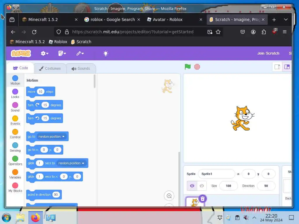Click the Scratch logo in the purple bar
The image size is (299, 224).
click(21, 53)
